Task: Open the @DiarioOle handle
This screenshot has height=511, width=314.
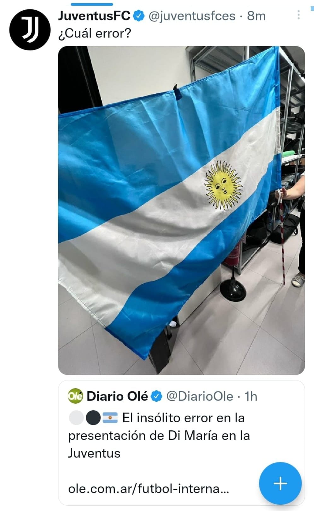Action: coord(199,396)
